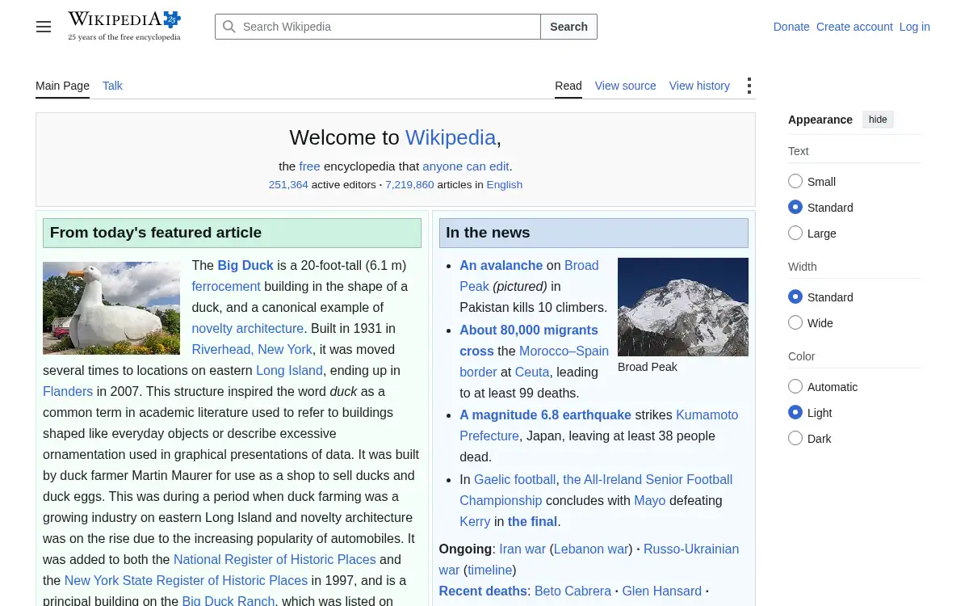Open 'About 80,000 migrants cross' link

point(529,340)
